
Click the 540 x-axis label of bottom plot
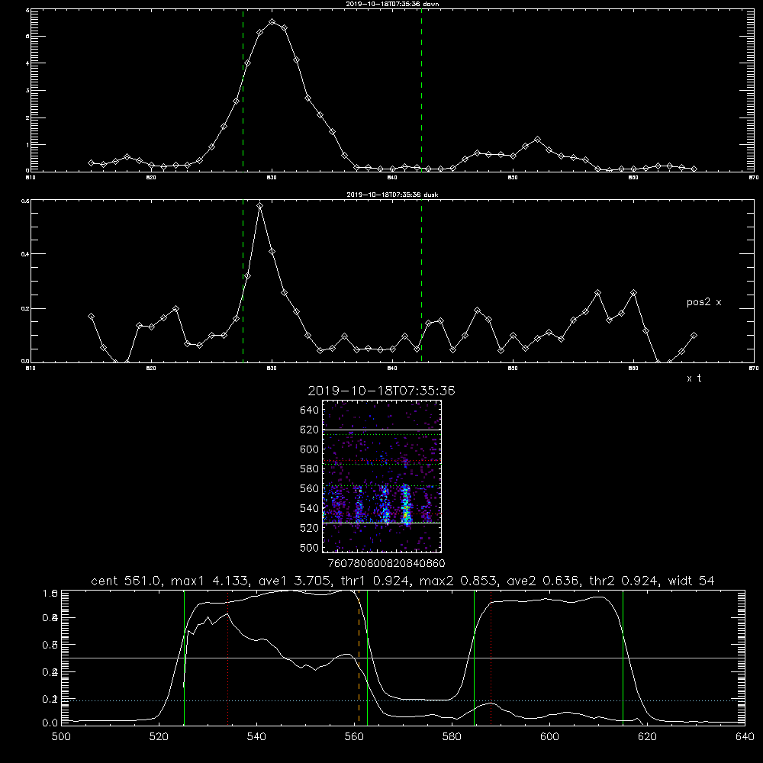click(x=256, y=737)
